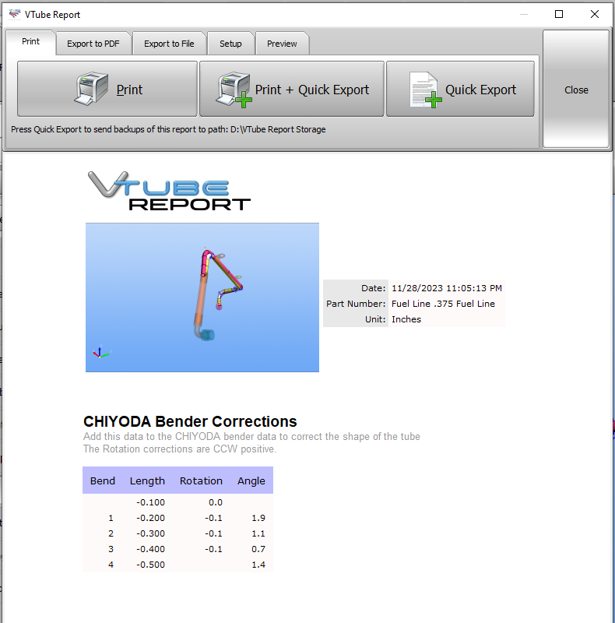Click length value -0.400 for bend 3

[150, 549]
